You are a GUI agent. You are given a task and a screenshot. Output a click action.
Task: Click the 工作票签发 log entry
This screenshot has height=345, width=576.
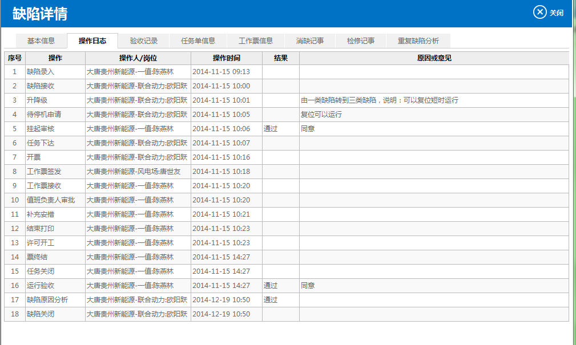pyautogui.click(x=44, y=172)
